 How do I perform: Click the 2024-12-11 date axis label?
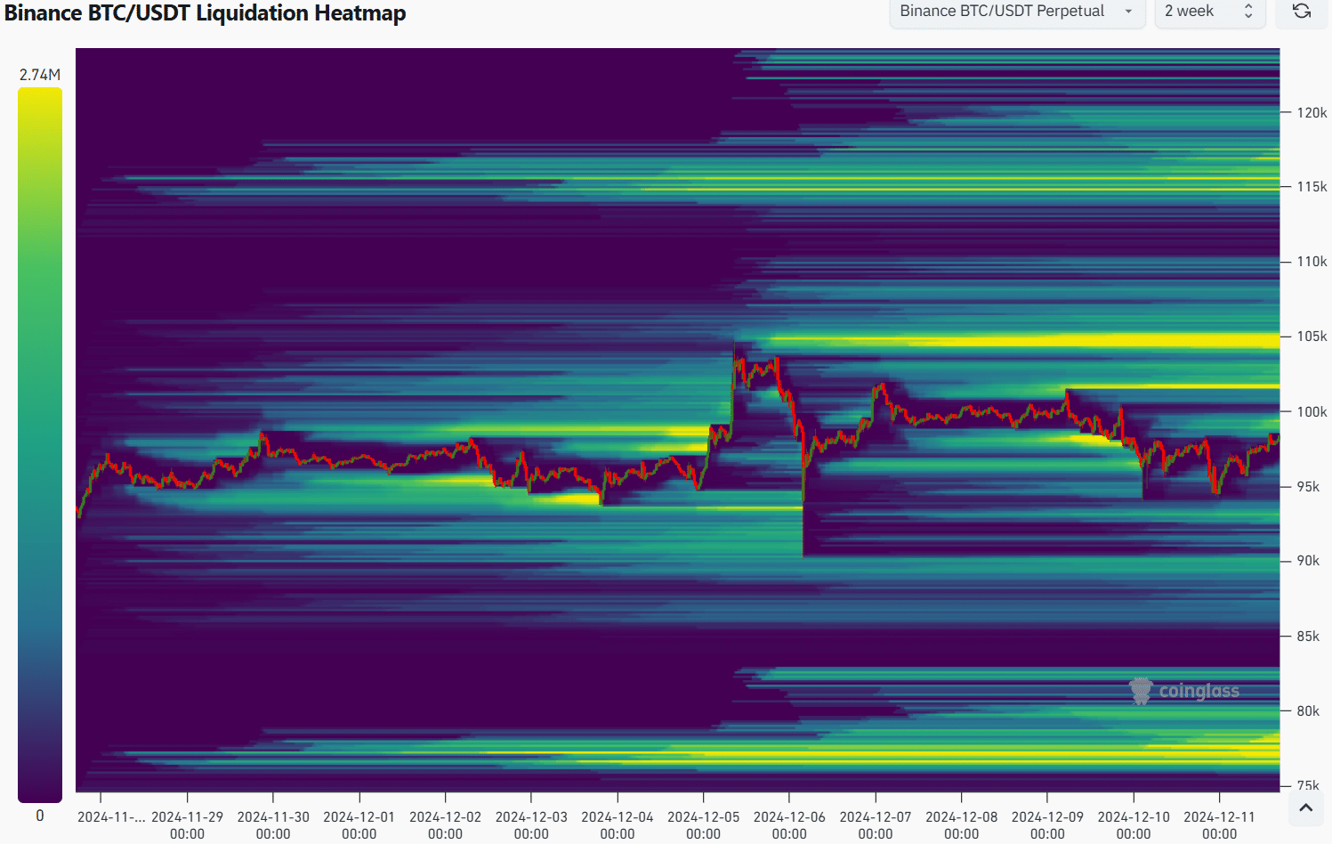coord(1219,825)
